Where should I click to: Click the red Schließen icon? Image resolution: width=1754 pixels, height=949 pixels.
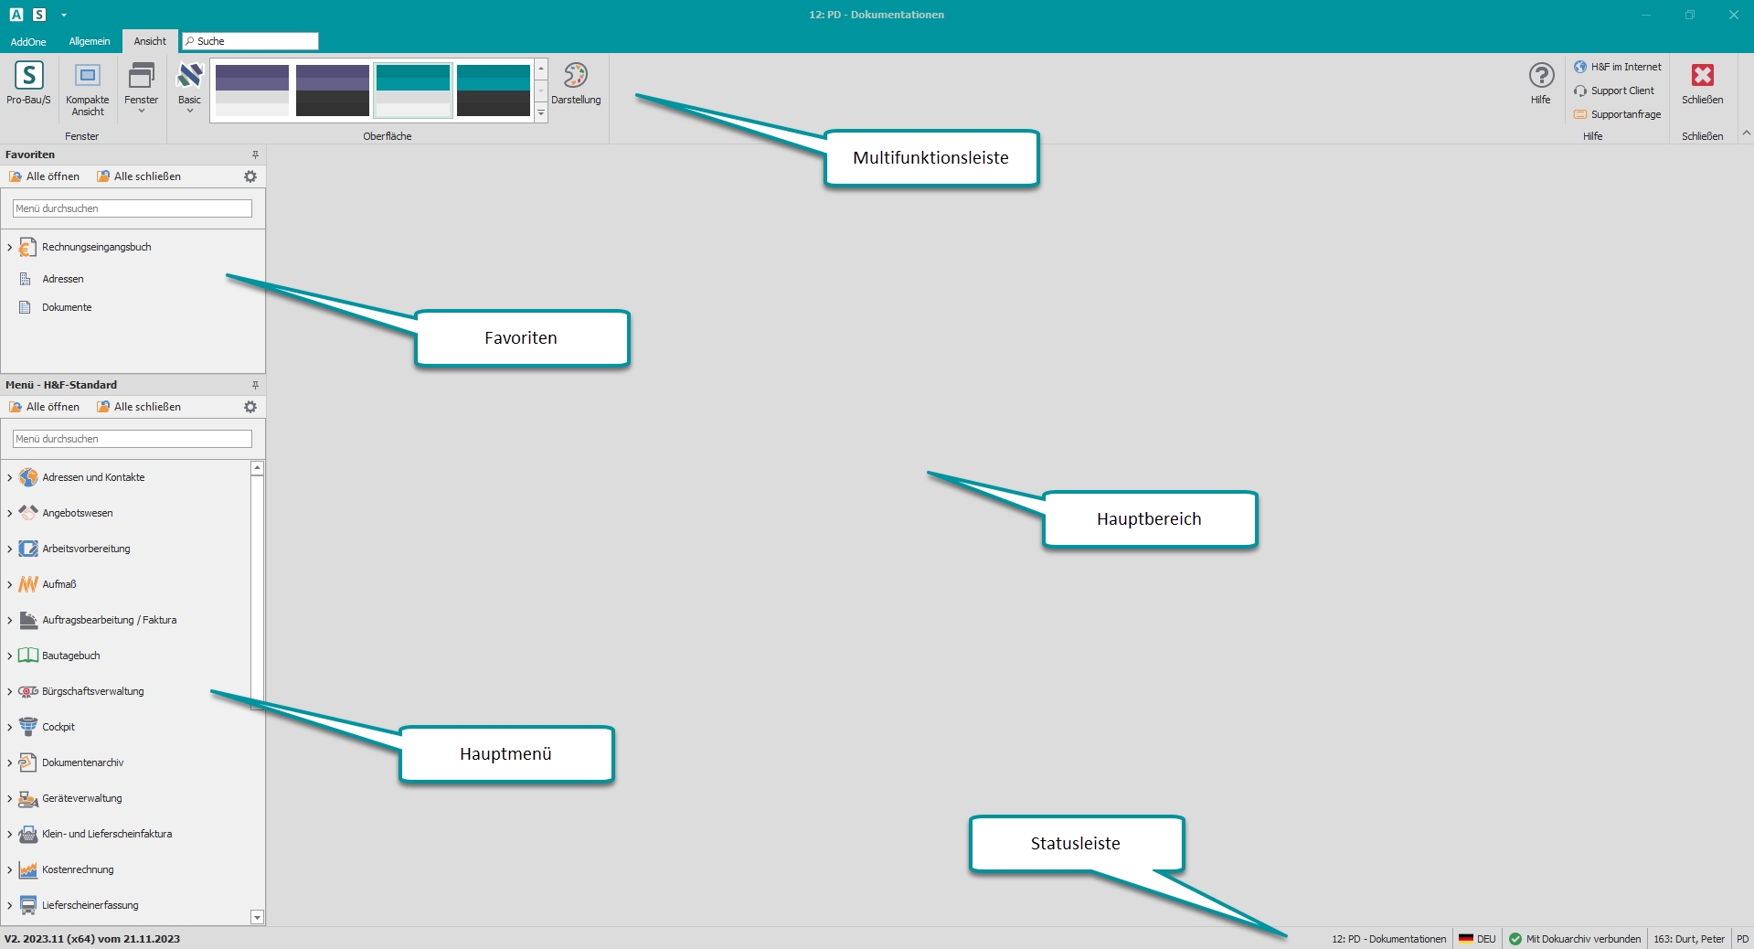(1702, 77)
